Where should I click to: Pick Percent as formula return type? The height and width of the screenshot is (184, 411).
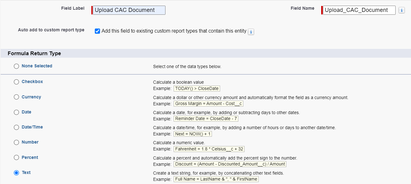pyautogui.click(x=16, y=158)
